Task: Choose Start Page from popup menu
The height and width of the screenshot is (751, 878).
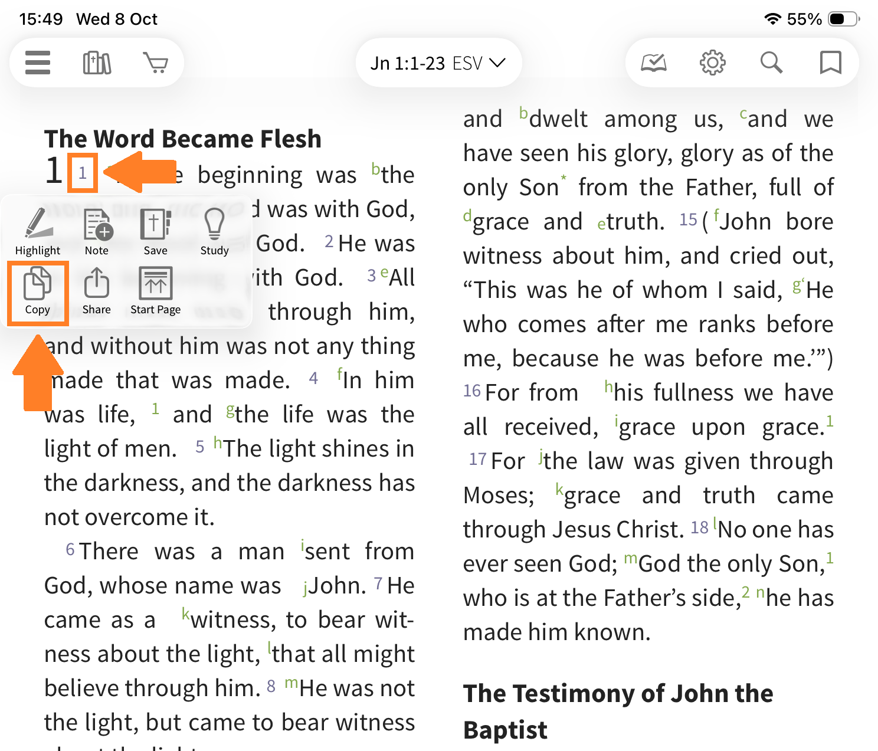Action: pyautogui.click(x=156, y=291)
